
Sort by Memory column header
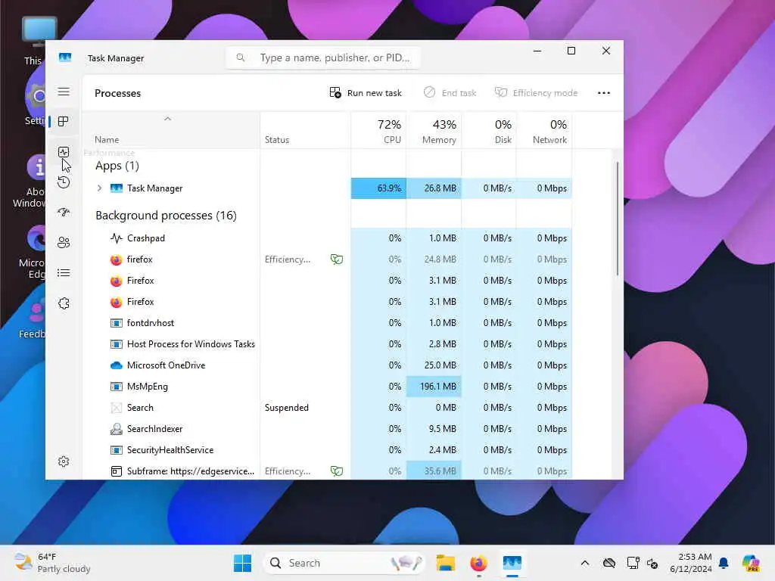pos(434,131)
